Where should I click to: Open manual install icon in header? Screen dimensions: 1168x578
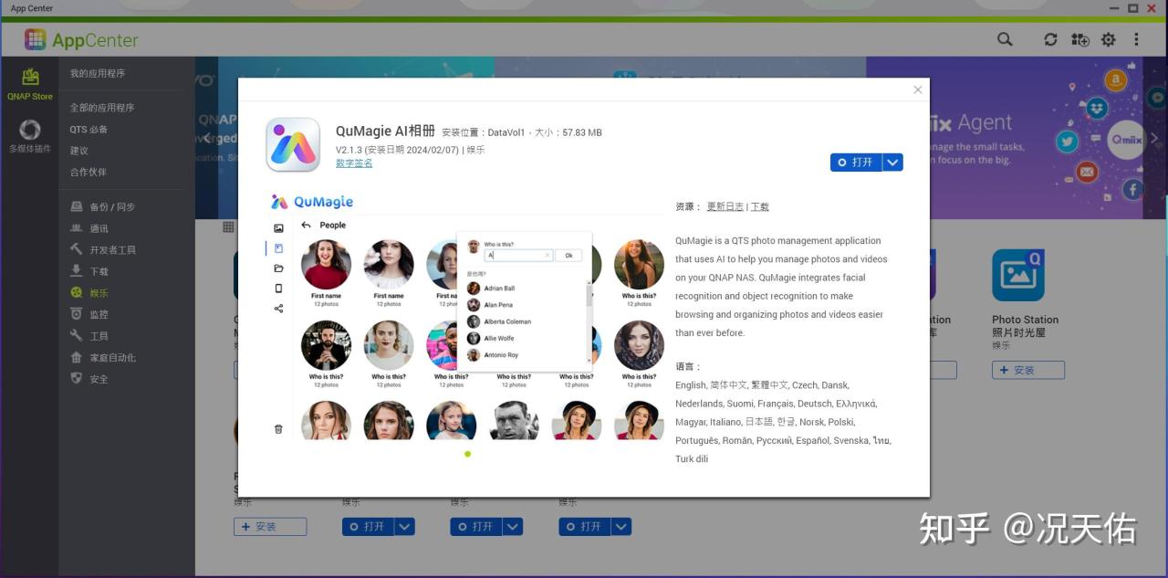1080,39
